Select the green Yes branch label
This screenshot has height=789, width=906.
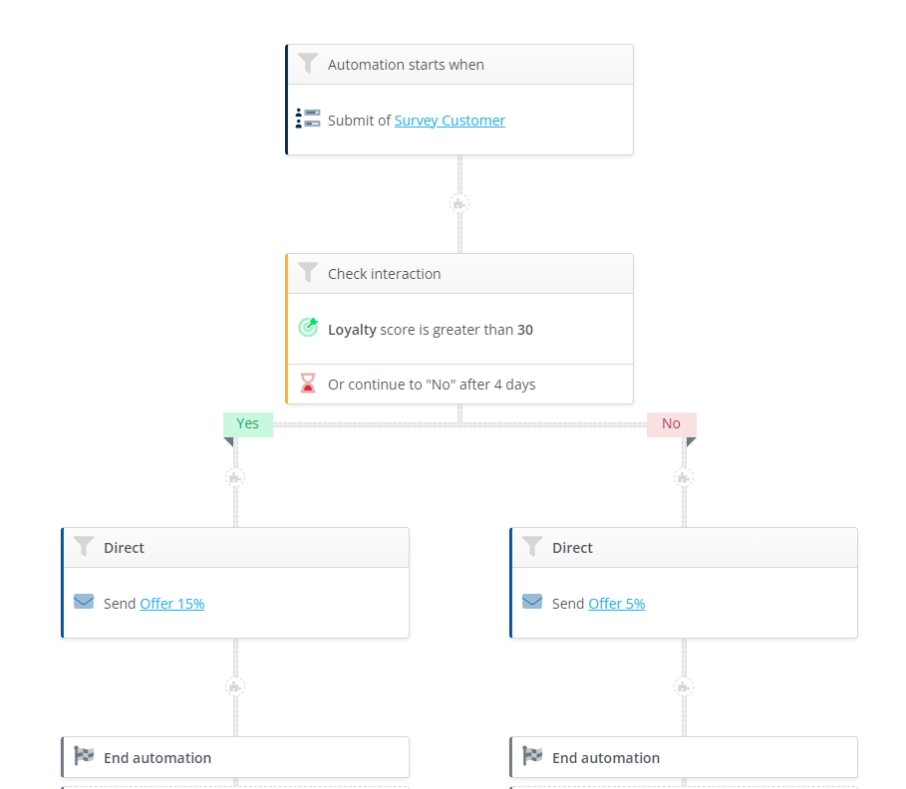click(247, 423)
